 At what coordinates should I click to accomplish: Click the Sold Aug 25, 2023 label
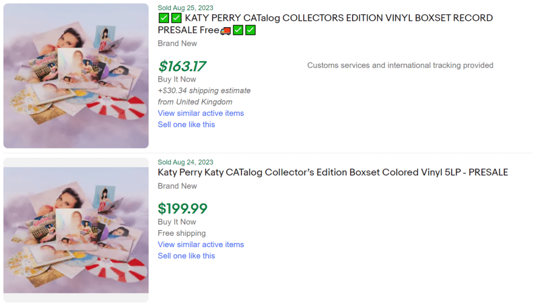click(185, 8)
